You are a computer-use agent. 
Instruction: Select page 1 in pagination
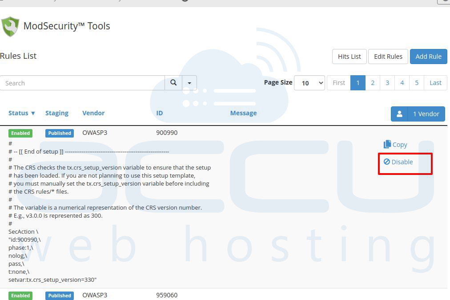(x=358, y=83)
